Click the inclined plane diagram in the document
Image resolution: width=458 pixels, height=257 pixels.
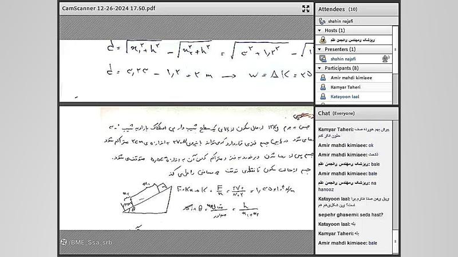(x=146, y=198)
